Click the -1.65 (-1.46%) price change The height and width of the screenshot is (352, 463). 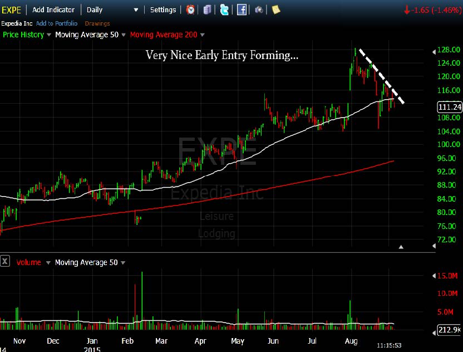[x=432, y=10]
